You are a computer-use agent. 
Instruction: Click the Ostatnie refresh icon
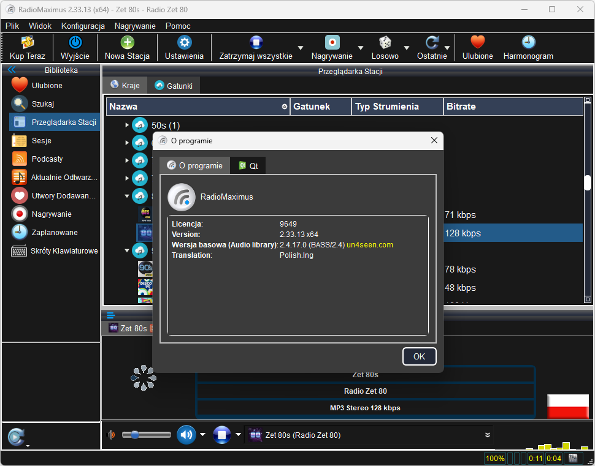(x=432, y=42)
